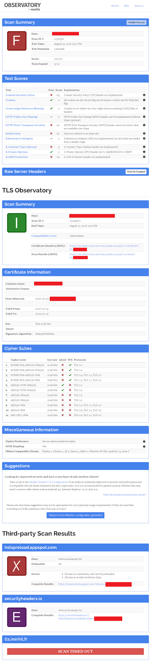This screenshot has height=663, width=151.
Task: Click info icon beside OCSP Stapling
Action: [x=144, y=446]
